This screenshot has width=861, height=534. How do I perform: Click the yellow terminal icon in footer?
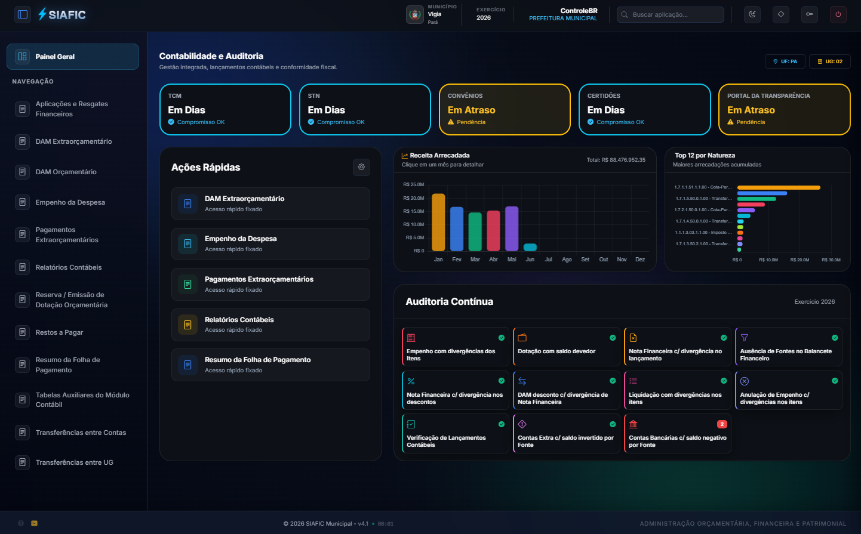pos(35,523)
